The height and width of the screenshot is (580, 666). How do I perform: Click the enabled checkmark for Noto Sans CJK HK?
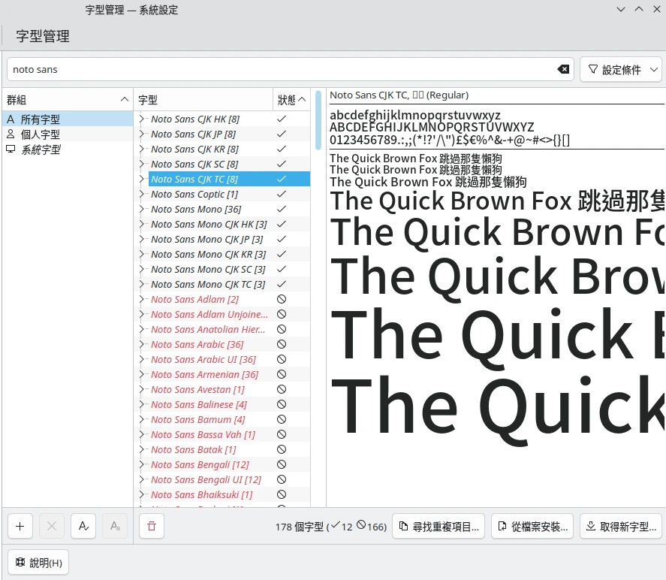point(282,119)
